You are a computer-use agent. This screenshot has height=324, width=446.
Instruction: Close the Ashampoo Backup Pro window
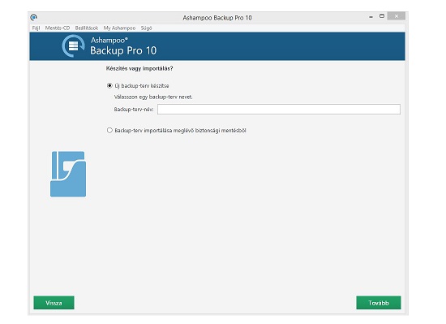pyautogui.click(x=397, y=16)
